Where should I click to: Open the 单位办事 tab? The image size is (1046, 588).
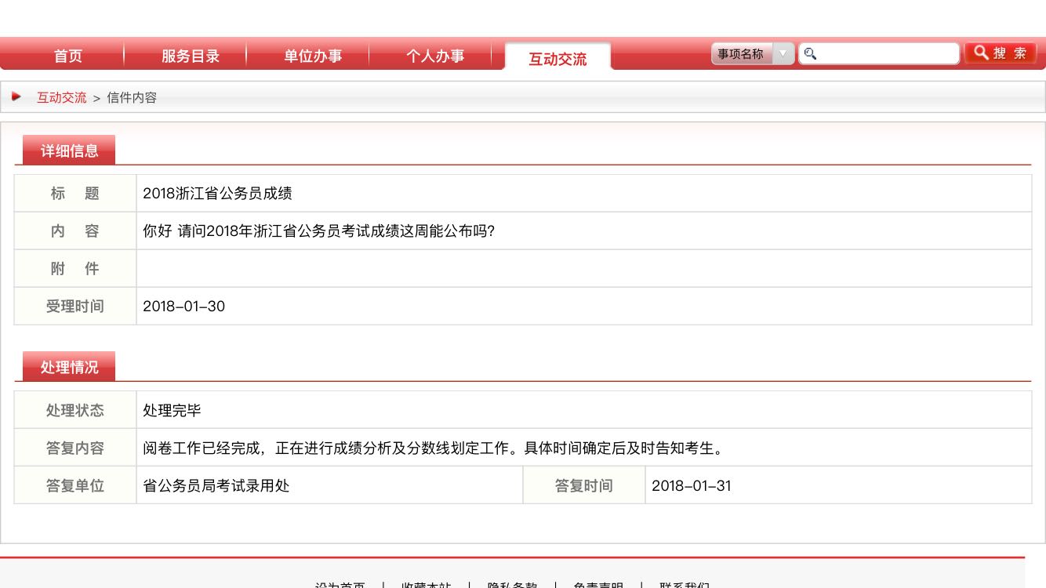[x=313, y=56]
